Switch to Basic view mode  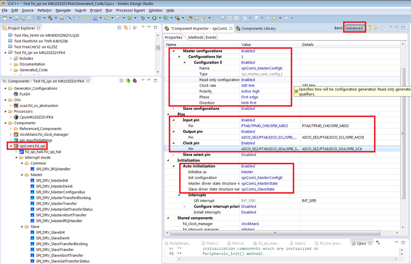point(338,28)
